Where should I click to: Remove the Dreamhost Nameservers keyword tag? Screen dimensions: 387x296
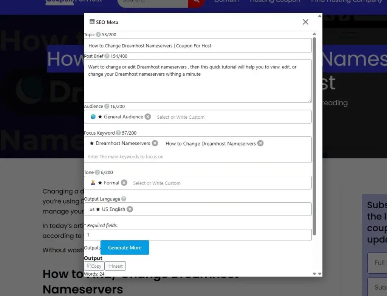pyautogui.click(x=155, y=143)
